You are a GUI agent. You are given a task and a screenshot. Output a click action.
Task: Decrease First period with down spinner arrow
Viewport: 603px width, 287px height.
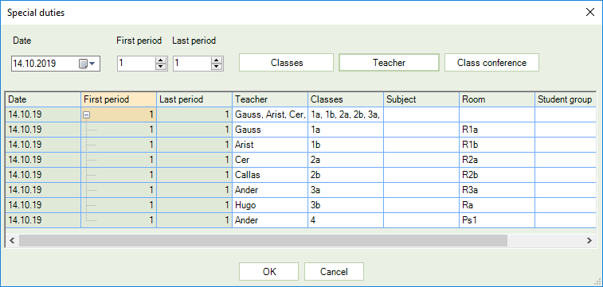(x=161, y=67)
